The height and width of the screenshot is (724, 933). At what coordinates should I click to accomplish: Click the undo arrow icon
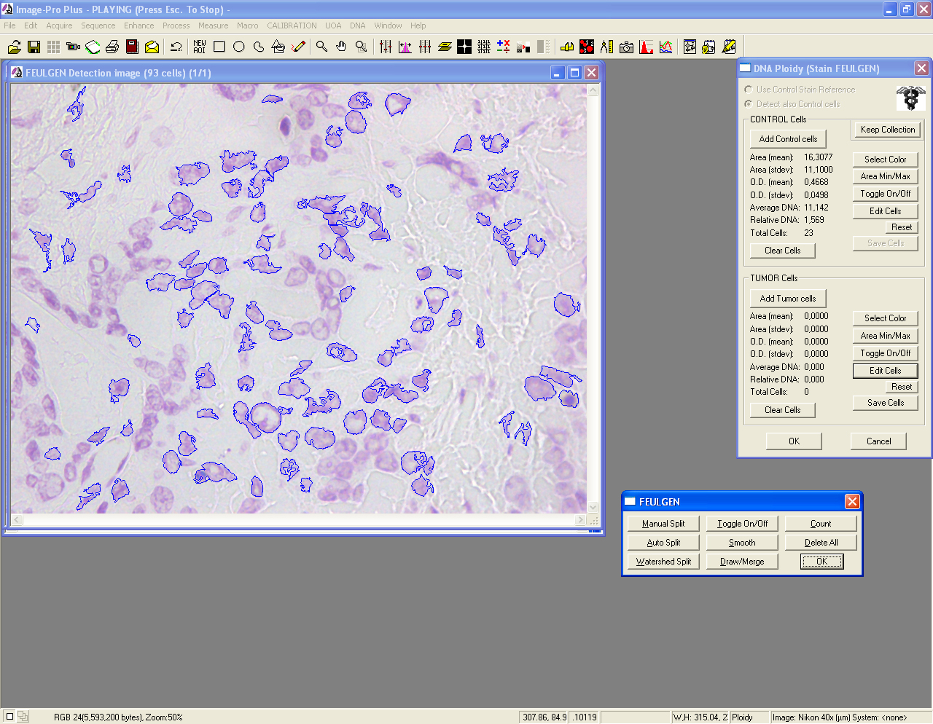click(x=176, y=47)
